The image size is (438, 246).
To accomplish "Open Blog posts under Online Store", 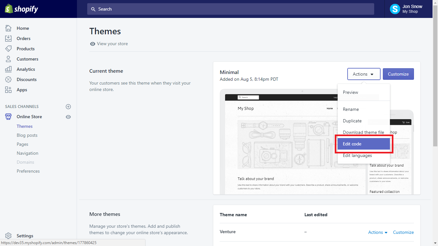I will 27,135.
